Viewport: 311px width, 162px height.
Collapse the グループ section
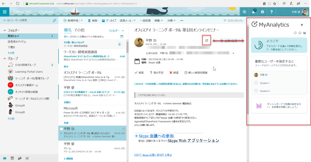click(x=5, y=59)
